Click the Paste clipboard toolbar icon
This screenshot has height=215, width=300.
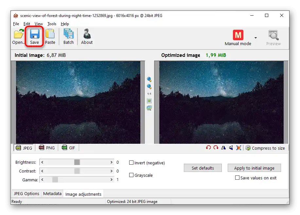click(x=50, y=34)
